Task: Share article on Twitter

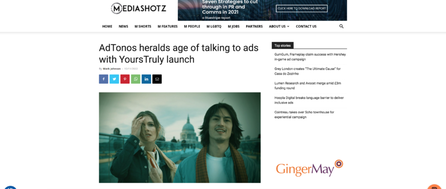Action: (114, 79)
